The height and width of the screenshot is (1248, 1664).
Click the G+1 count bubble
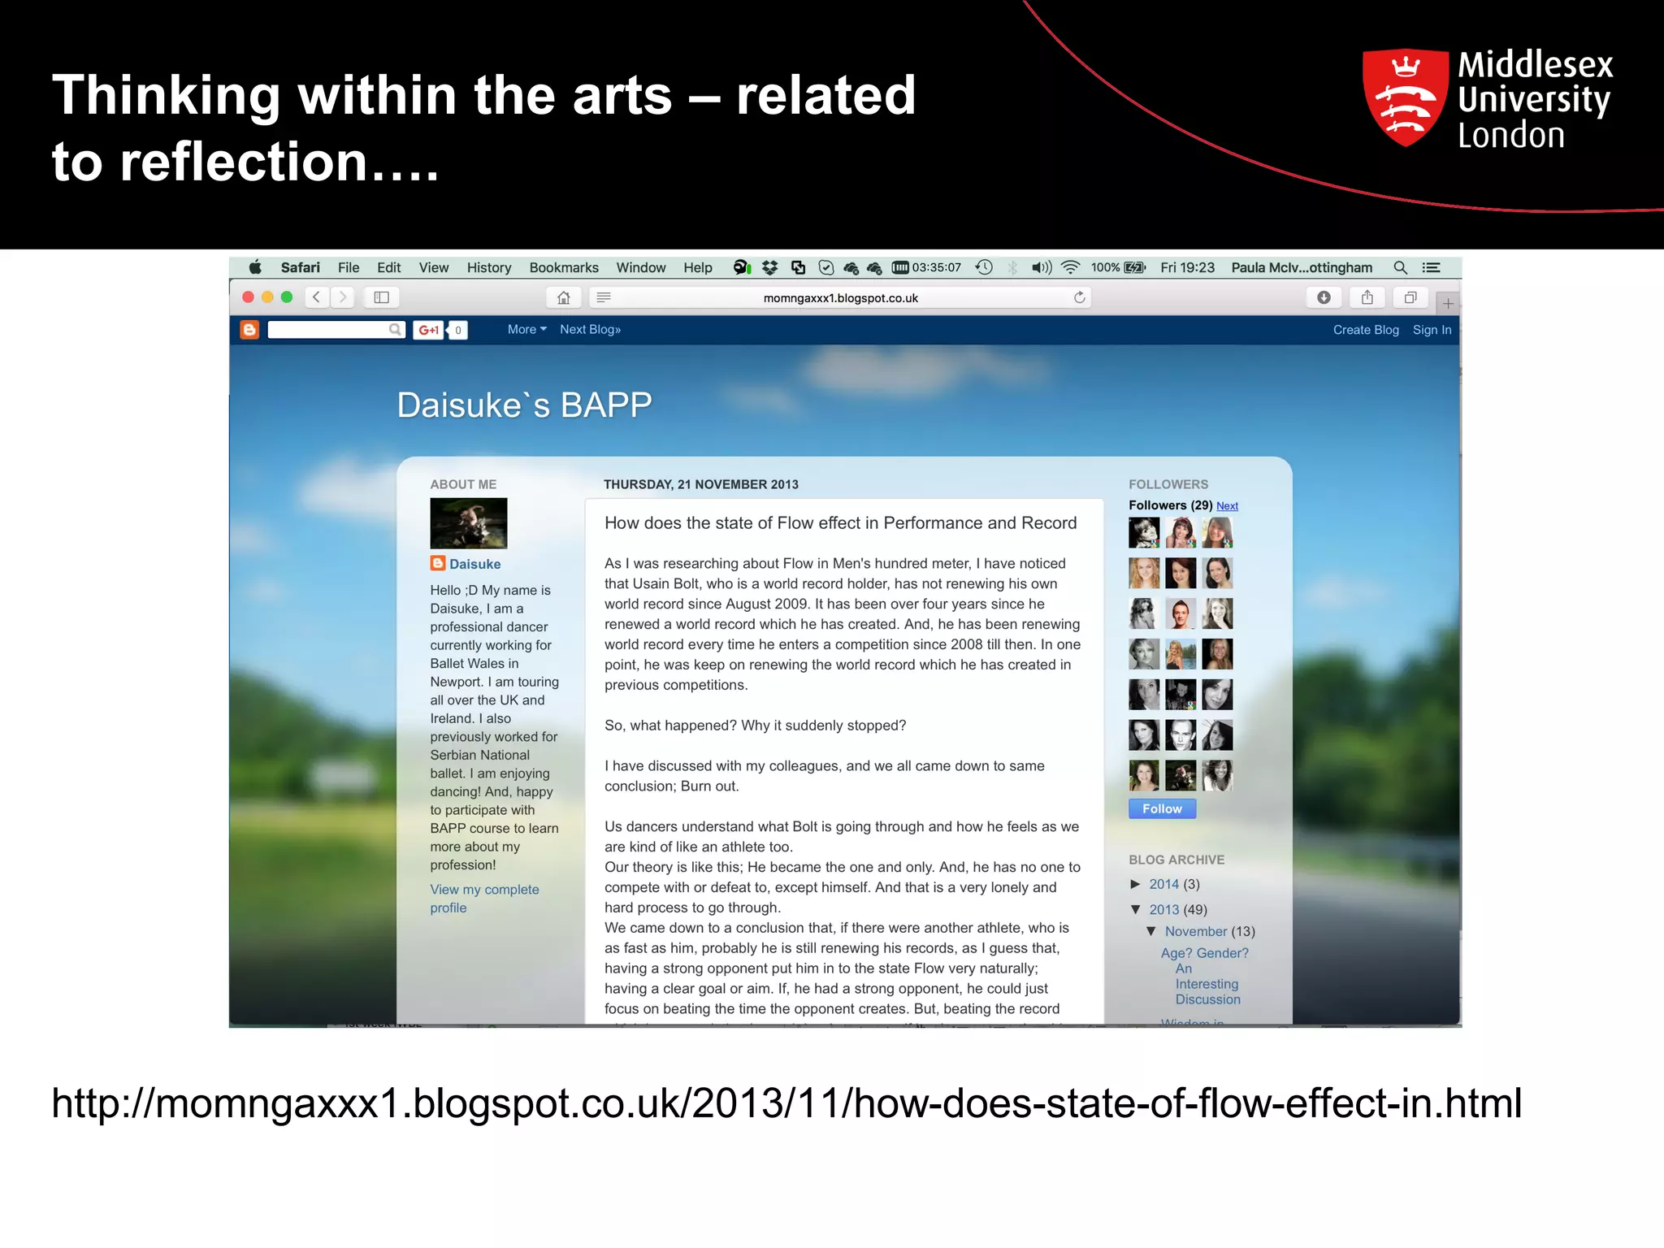click(458, 330)
